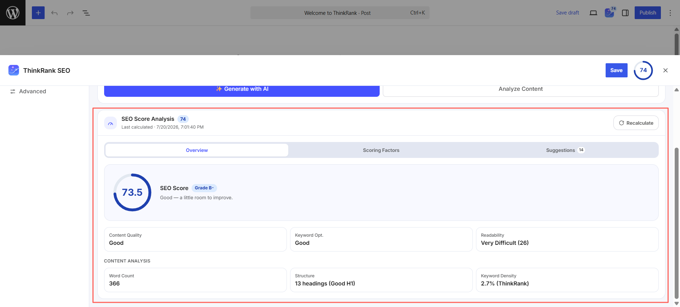Redo the last undone change
Viewport: 680px width, 307px height.
point(70,13)
